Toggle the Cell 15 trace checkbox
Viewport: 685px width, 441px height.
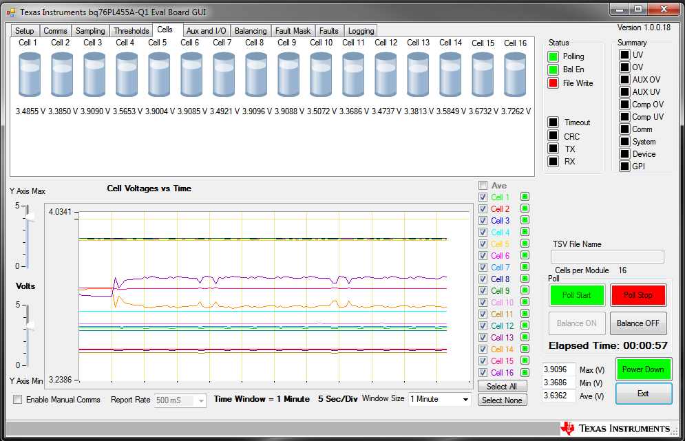coord(483,361)
